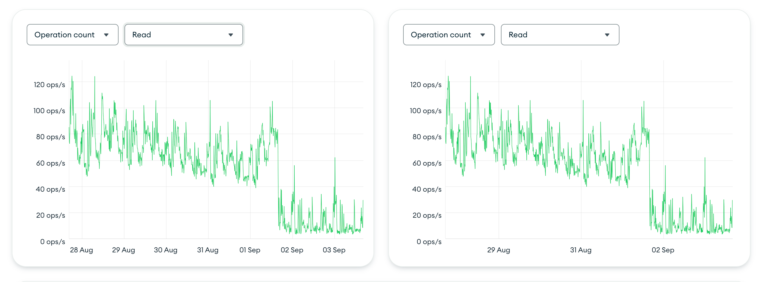Viewport: 757px width, 282px height.
Task: Click the 100 ops/s label on the right chart
Action: tap(426, 111)
